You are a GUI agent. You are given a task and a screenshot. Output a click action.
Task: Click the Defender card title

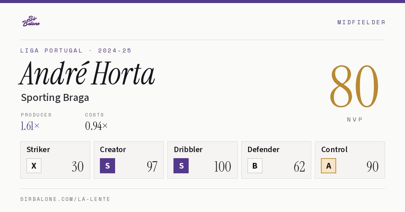pos(264,149)
